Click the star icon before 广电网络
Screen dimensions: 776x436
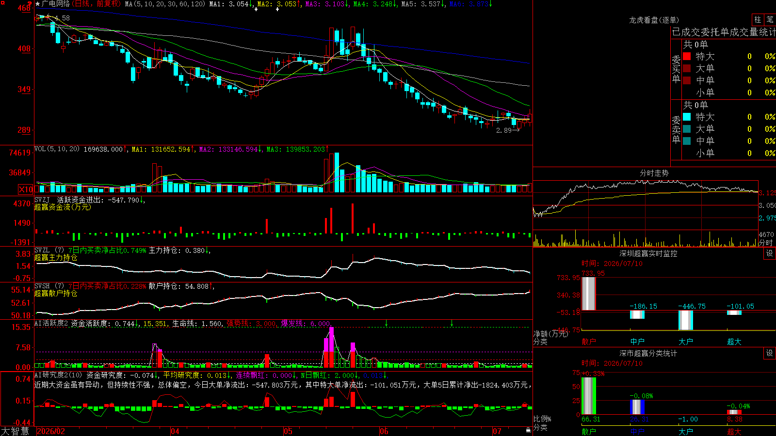38,4
